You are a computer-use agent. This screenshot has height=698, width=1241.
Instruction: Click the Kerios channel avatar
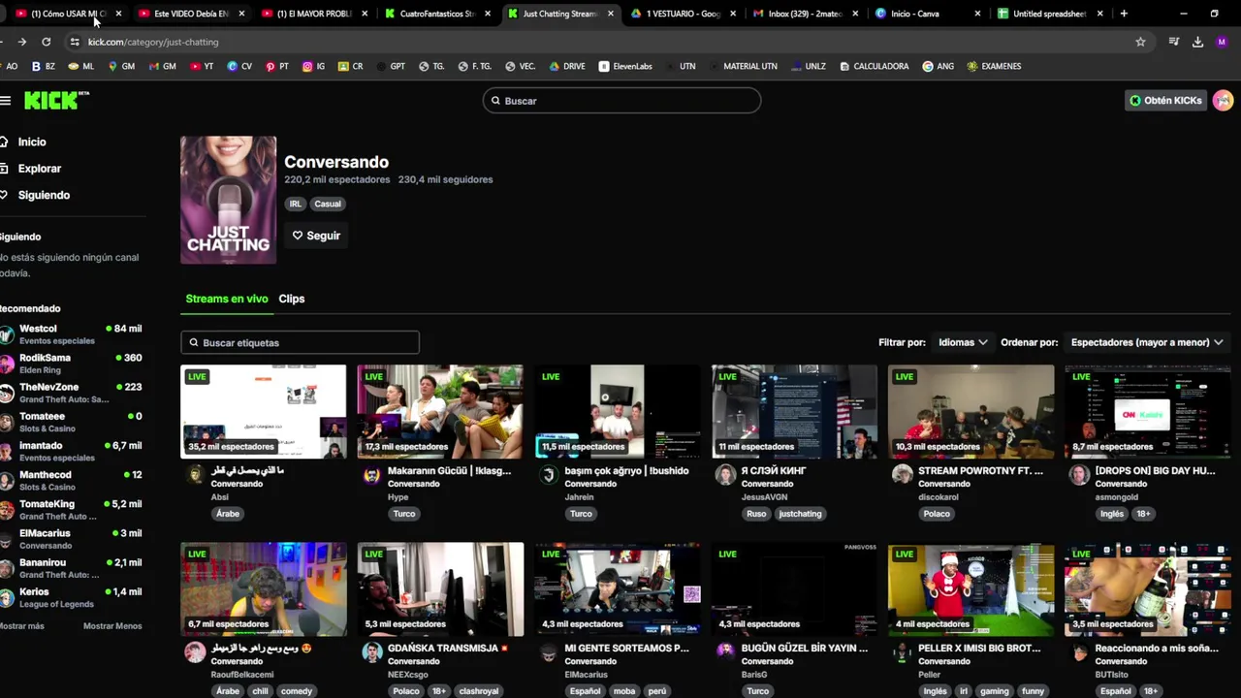pos(7,597)
